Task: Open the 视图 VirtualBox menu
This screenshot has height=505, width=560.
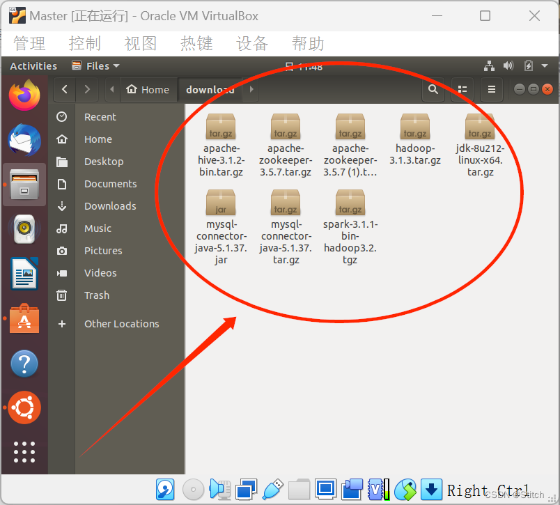Action: [x=141, y=44]
